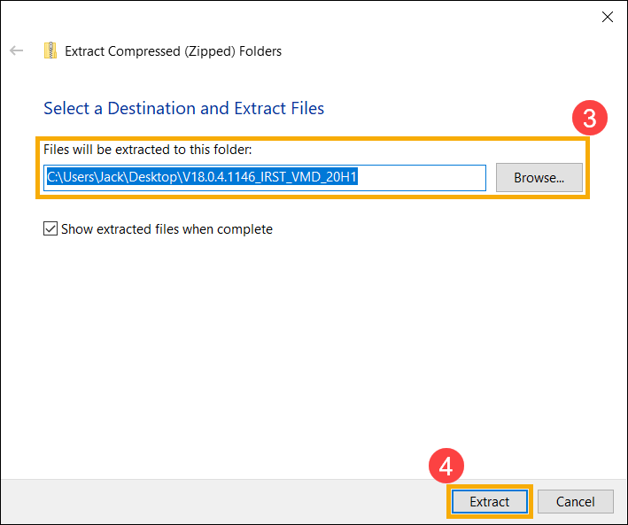The width and height of the screenshot is (628, 525).
Task: Open the Browse... folder picker
Action: pos(539,177)
